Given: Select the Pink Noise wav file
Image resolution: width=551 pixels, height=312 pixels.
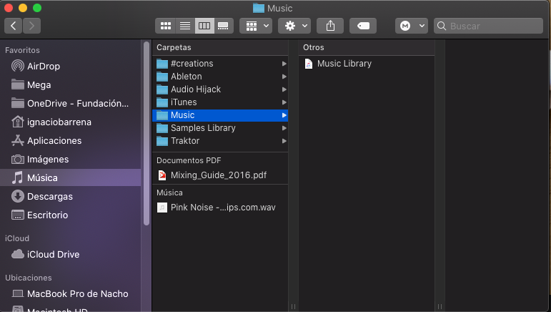Looking at the screenshot, I should tap(220, 208).
